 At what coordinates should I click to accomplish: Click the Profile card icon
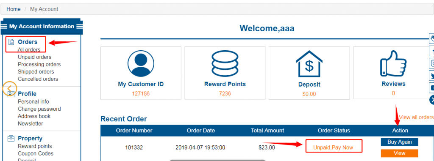11,94
